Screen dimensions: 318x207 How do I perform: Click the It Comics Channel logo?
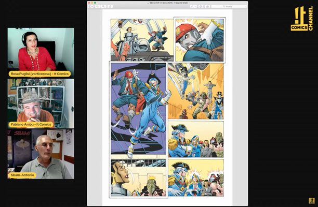(x=301, y=19)
